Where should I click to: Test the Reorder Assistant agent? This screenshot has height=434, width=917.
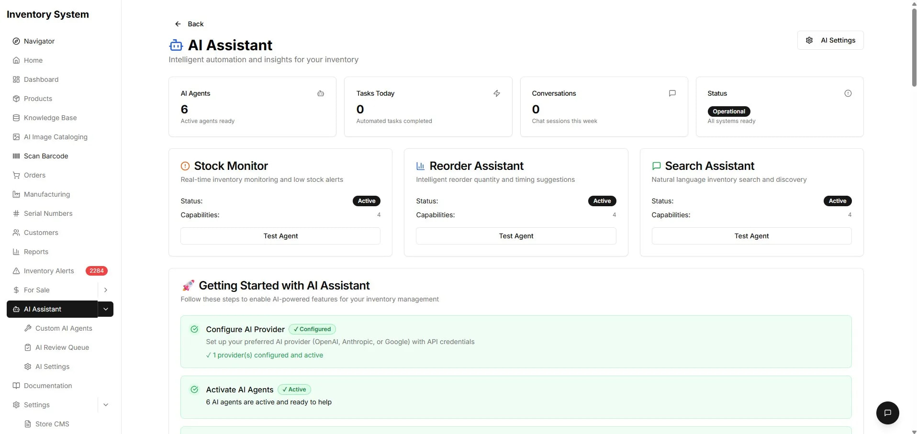click(x=516, y=236)
